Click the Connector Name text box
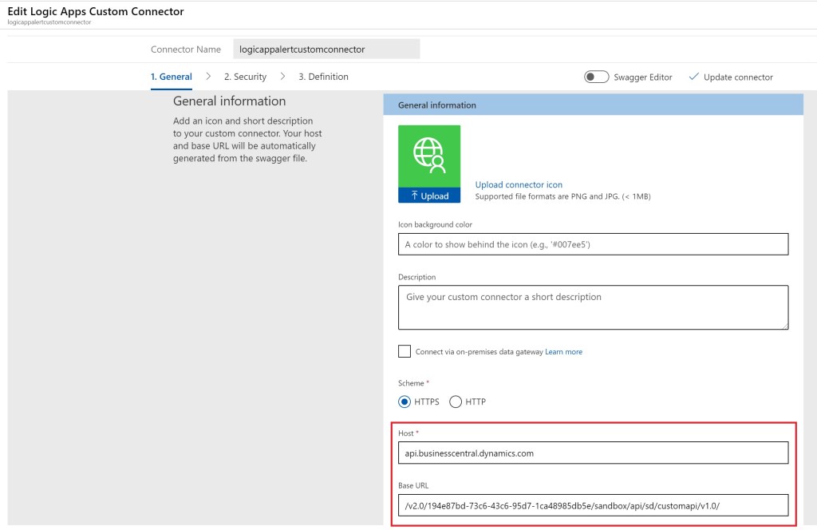The image size is (817, 530). [326, 49]
